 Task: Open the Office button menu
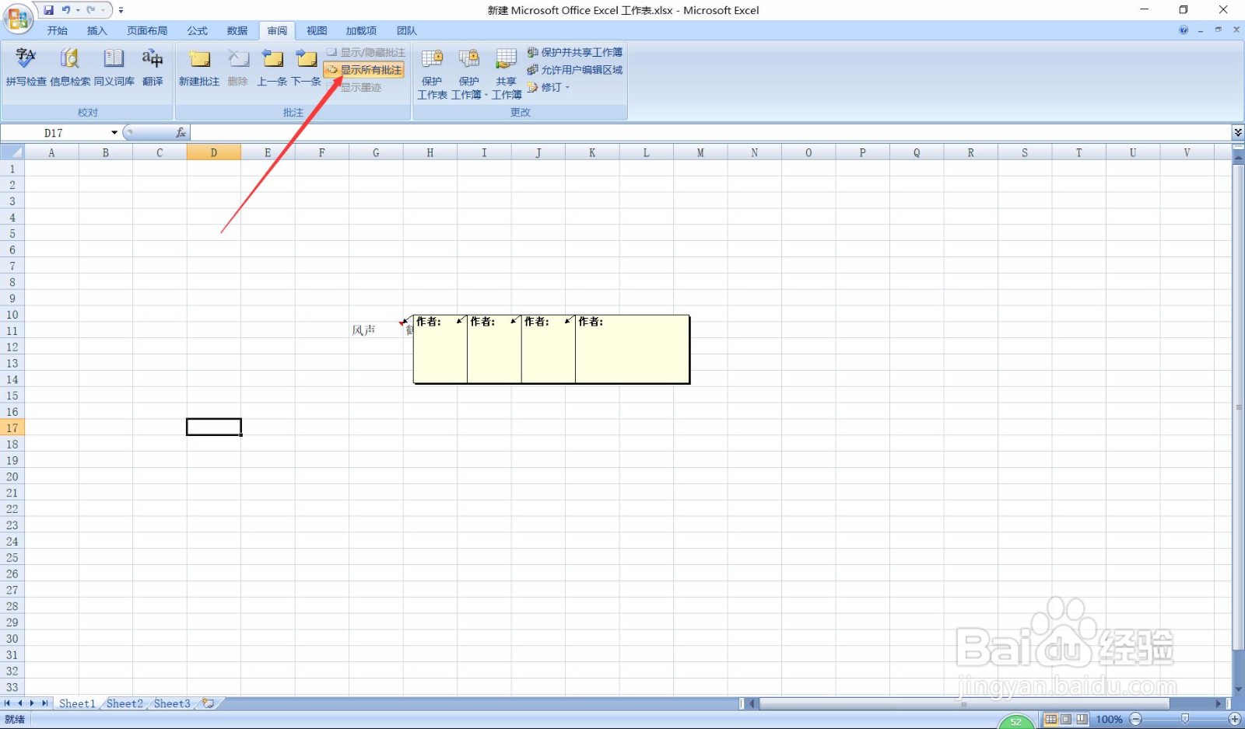(x=18, y=18)
